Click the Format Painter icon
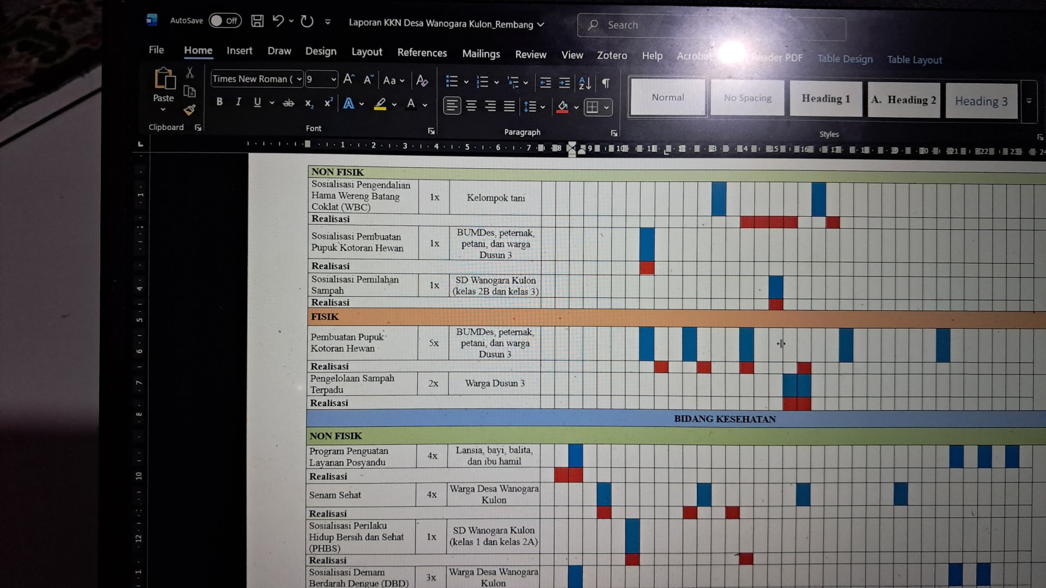The height and width of the screenshot is (588, 1046). click(x=189, y=110)
